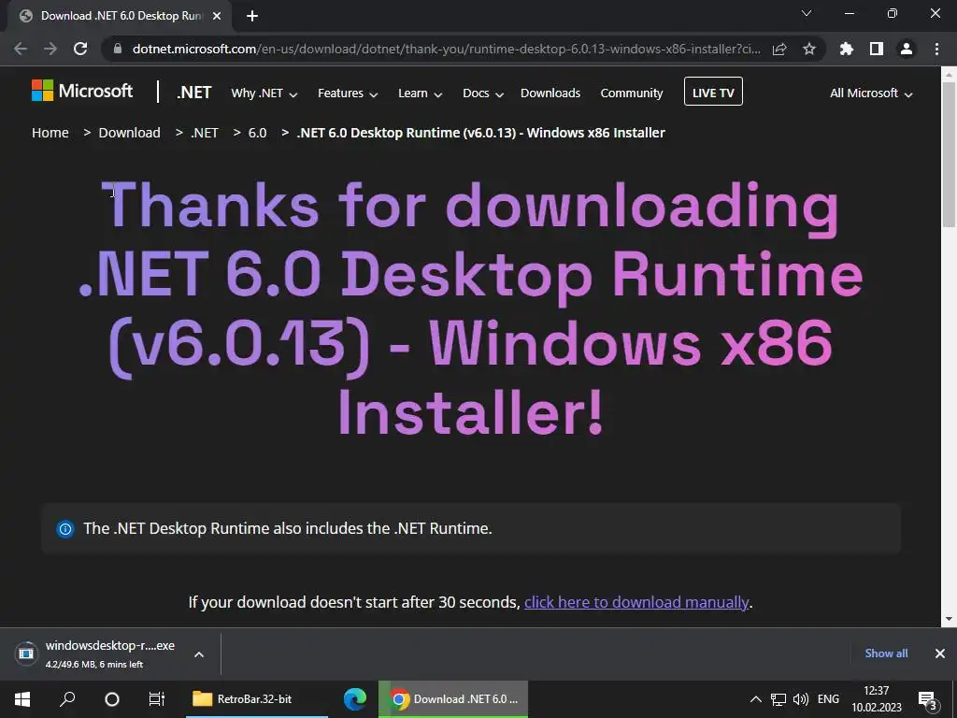
Task: Open taskbar search magnifier
Action: coord(67,699)
